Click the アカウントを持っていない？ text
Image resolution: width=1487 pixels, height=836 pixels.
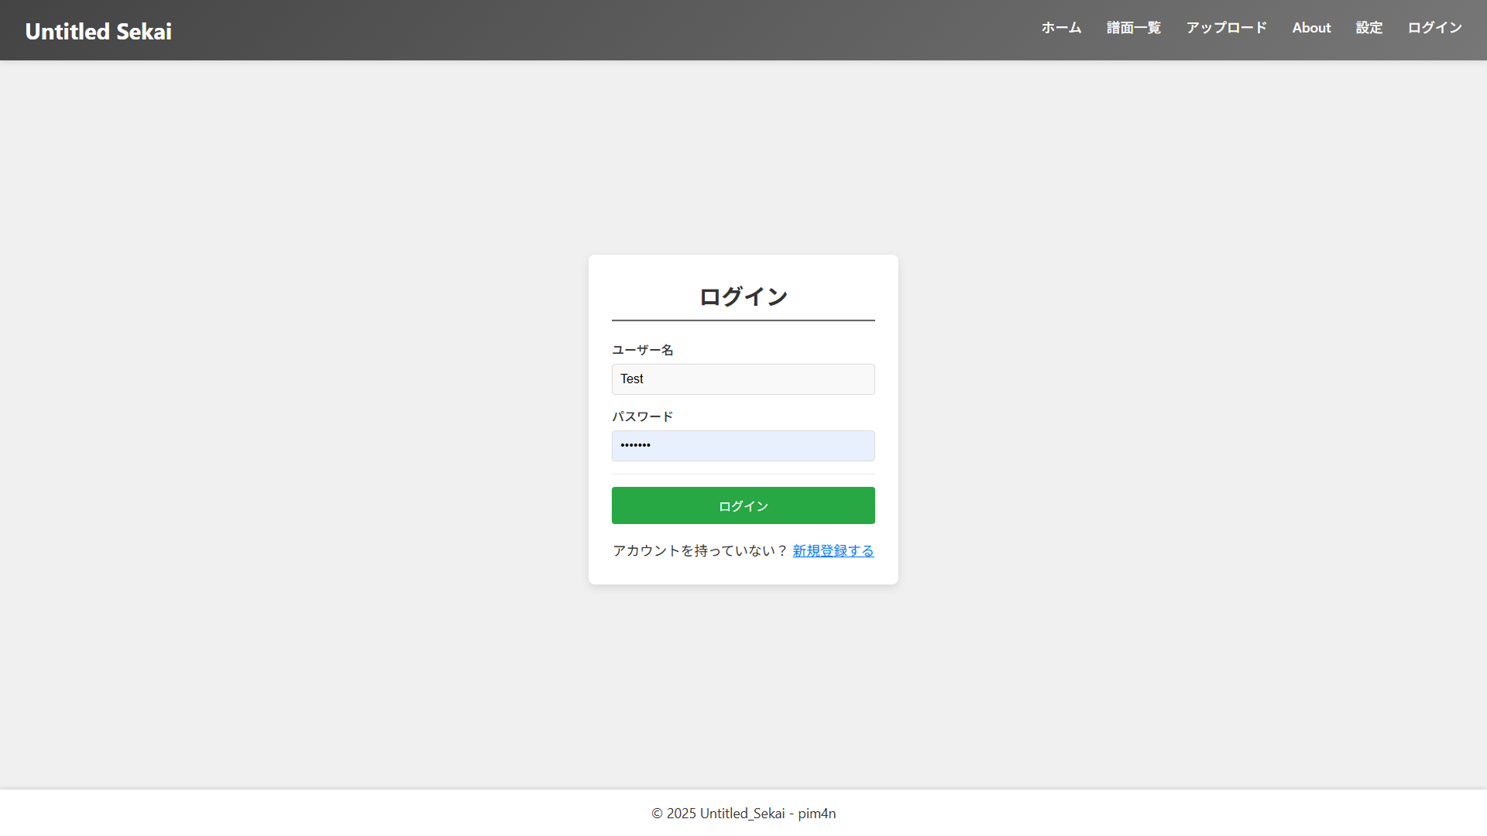(x=699, y=550)
